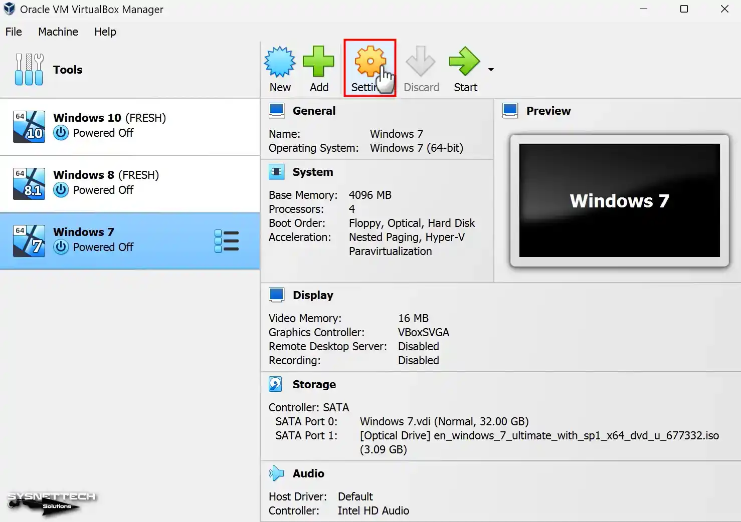Click the Preview section monitor icon
The width and height of the screenshot is (741, 522).
pos(510,111)
